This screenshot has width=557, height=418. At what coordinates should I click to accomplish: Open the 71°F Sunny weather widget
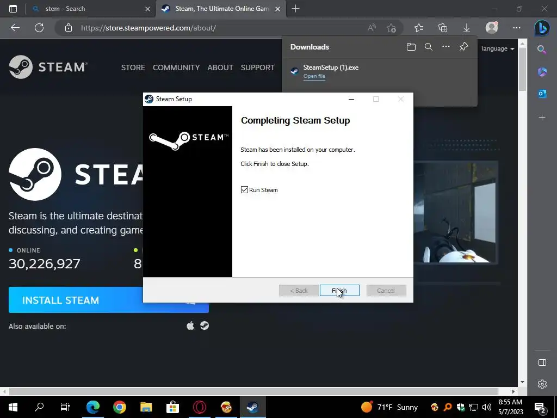(389, 407)
